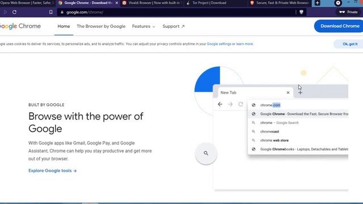Screen dimensions: 363x204
Task: Click the Download Chrome button
Action: (339, 26)
